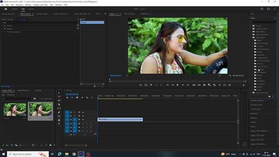
Task: Open the Graphics and Titles menu
Action: coord(41,5)
